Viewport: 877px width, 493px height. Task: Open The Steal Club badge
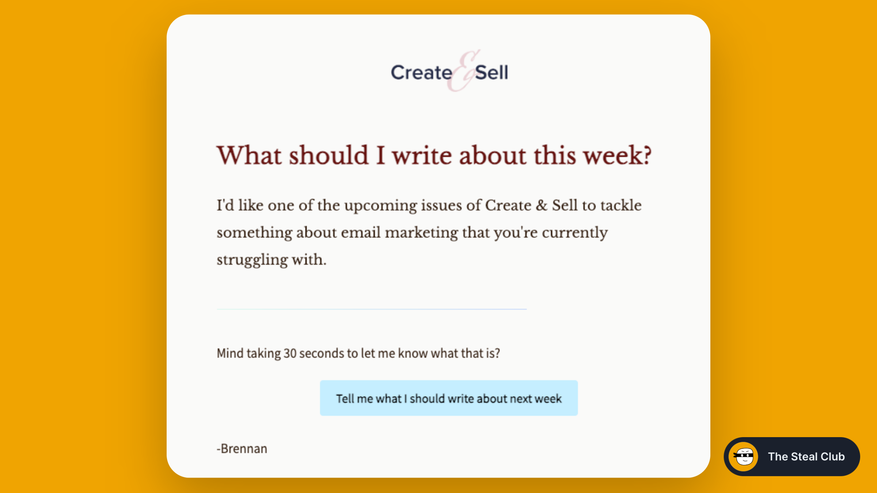[791, 456]
